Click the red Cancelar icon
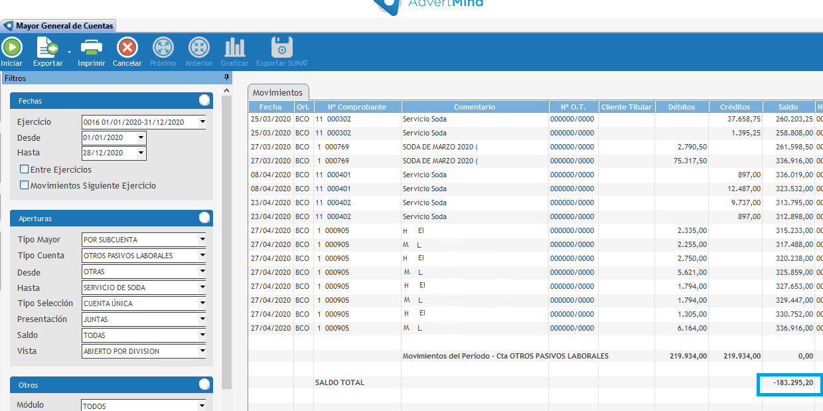This screenshot has width=823, height=411. pos(127,48)
